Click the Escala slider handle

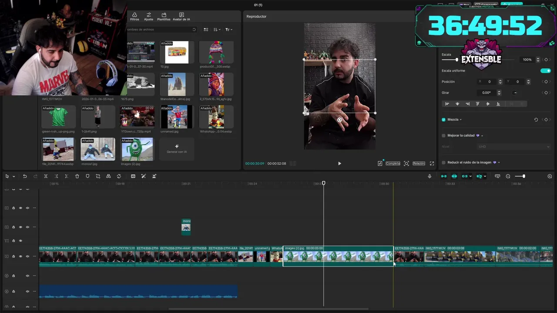coord(456,60)
